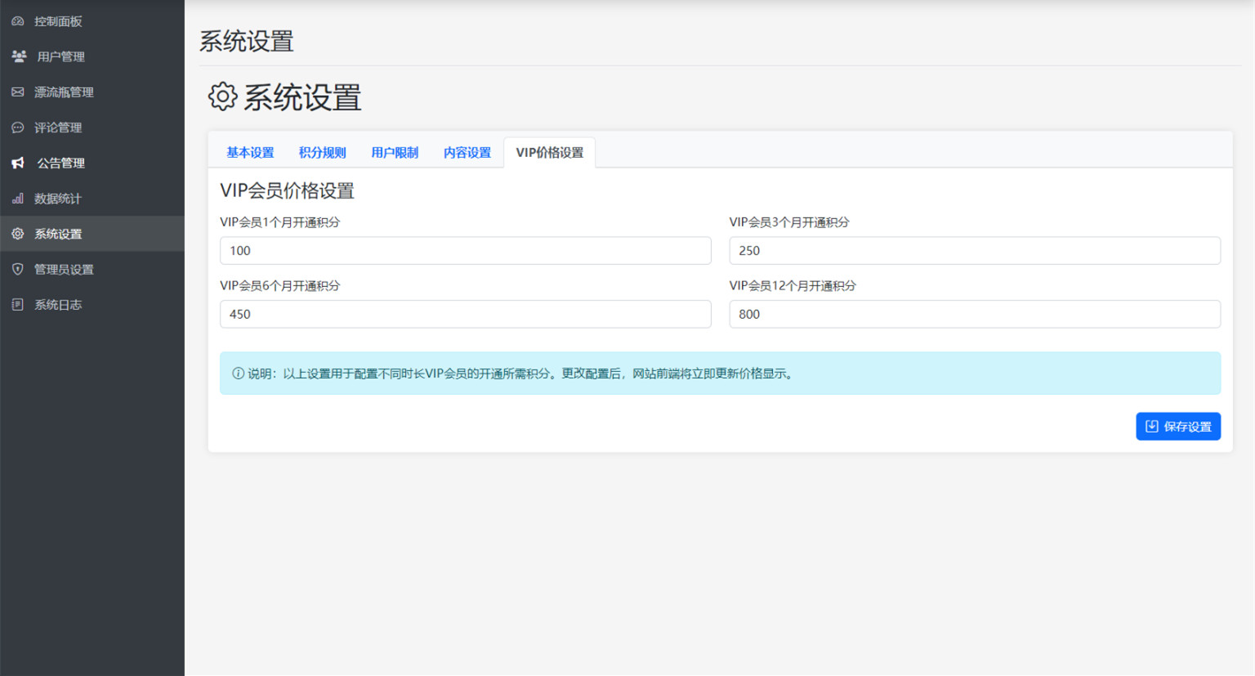This screenshot has height=676, width=1255.
Task: Click the VIP会员12个月开通积分 field showing 800
Action: pyautogui.click(x=974, y=315)
